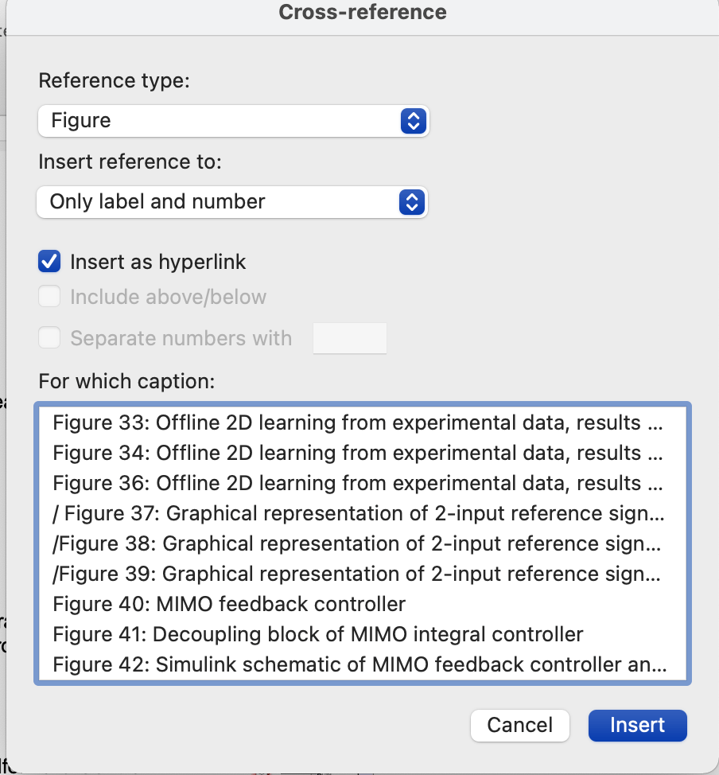719x775 pixels.
Task: Toggle the Include above/below checkbox
Action: coord(49,297)
